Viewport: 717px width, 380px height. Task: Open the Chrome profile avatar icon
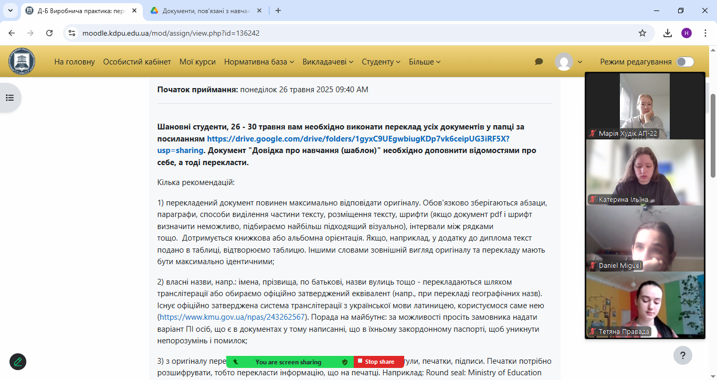point(686,33)
